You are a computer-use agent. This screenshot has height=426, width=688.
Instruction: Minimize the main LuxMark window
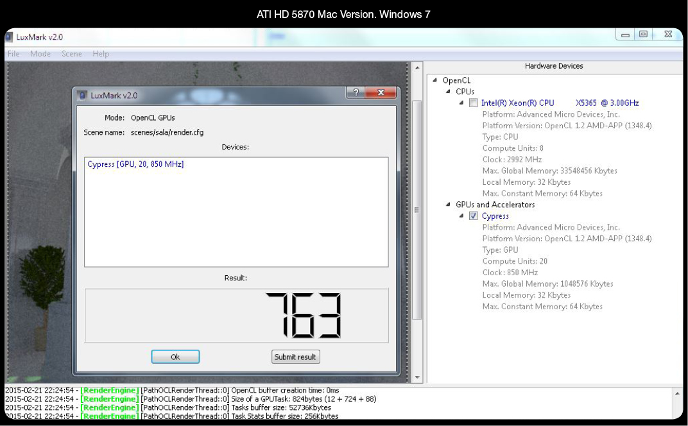pos(625,34)
